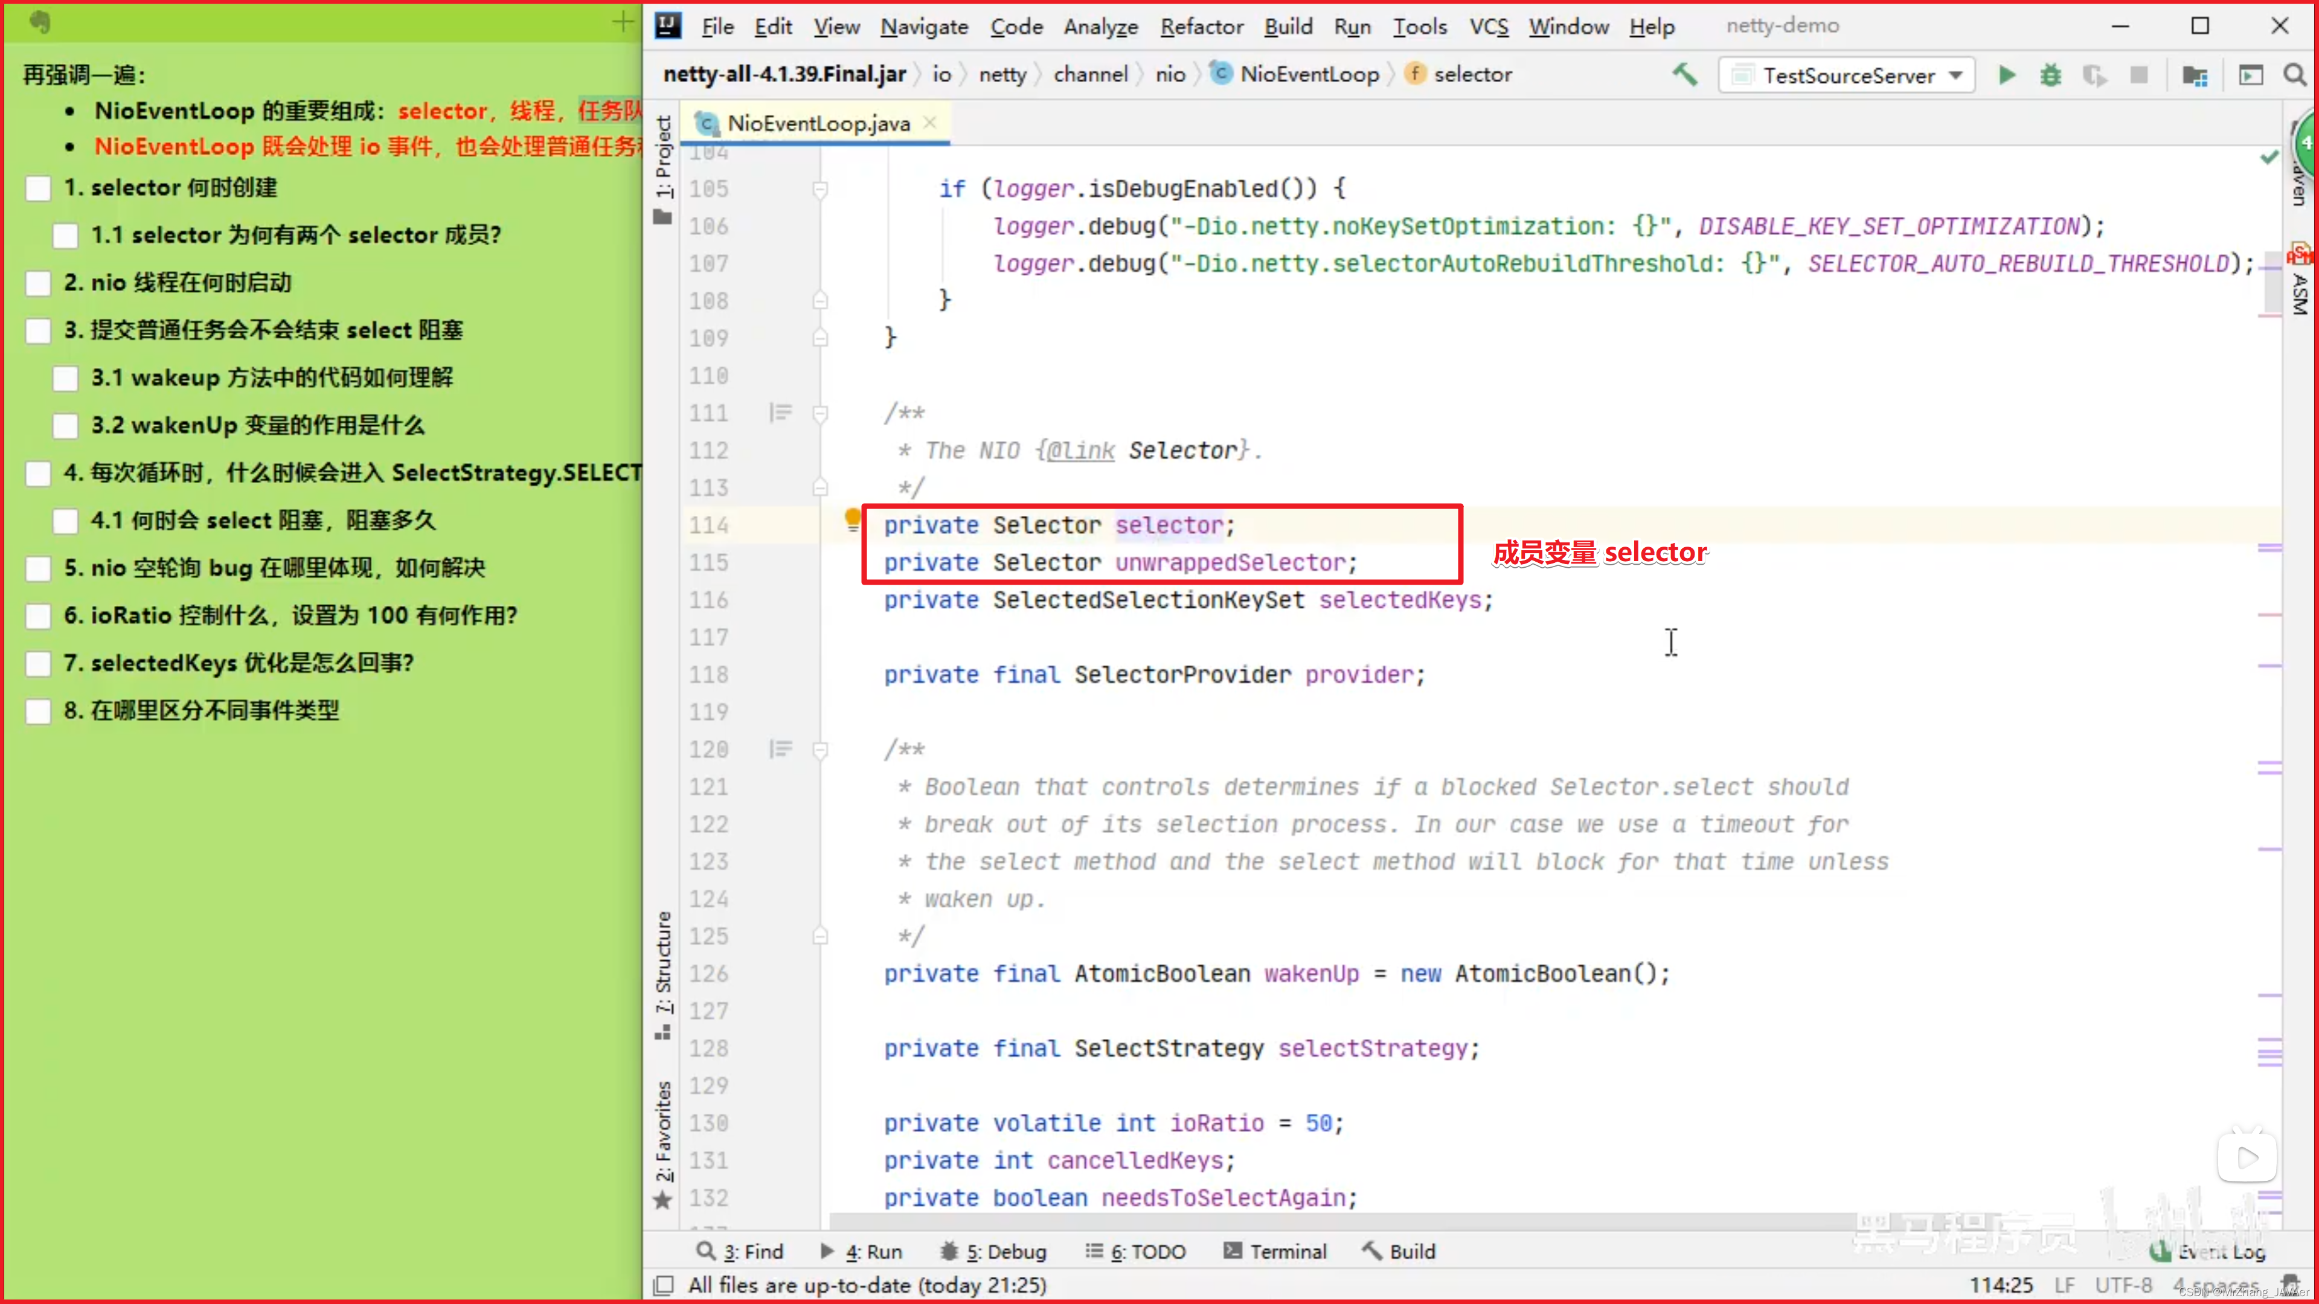Open the 3: Find tool window
The height and width of the screenshot is (1304, 2319).
[x=740, y=1251]
